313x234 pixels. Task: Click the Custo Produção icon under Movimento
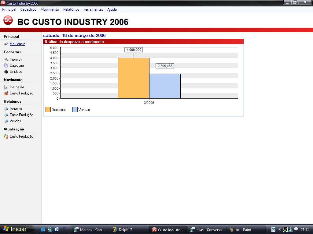click(6, 93)
